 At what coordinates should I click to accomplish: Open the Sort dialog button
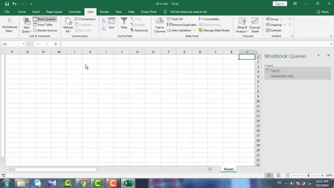pyautogui.click(x=111, y=23)
